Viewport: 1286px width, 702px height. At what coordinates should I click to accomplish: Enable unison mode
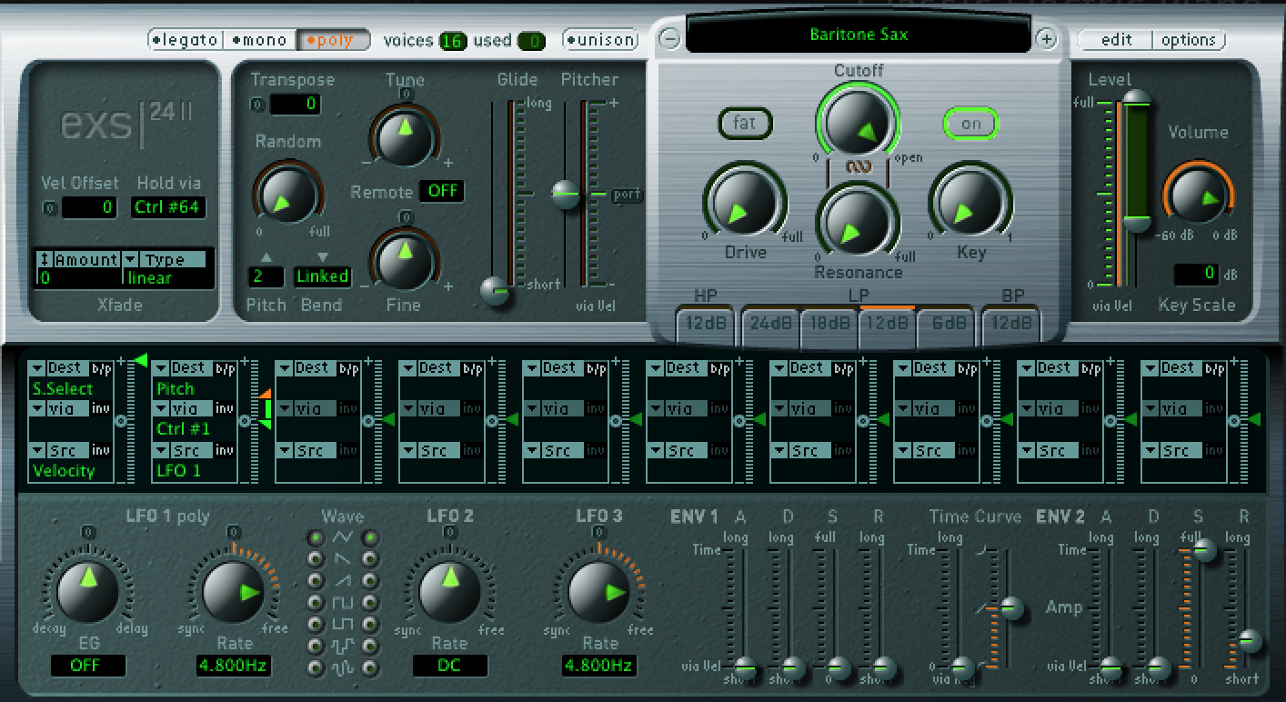[x=600, y=40]
